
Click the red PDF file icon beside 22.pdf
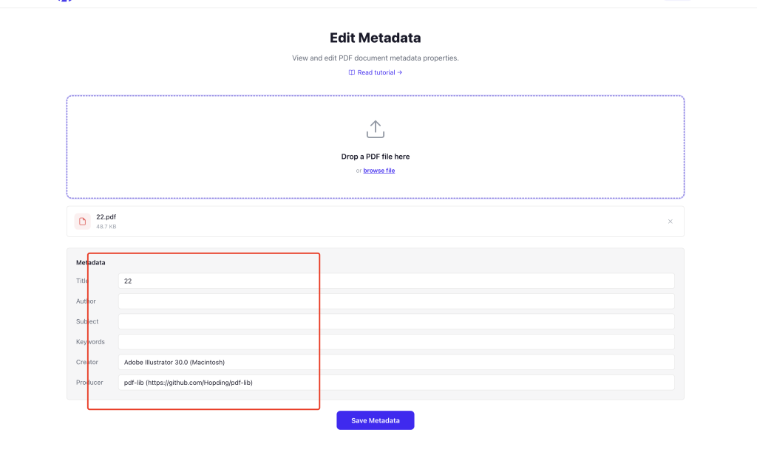[x=83, y=222]
